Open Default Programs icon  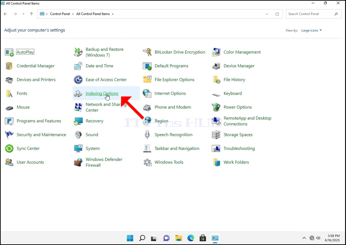tap(147, 66)
